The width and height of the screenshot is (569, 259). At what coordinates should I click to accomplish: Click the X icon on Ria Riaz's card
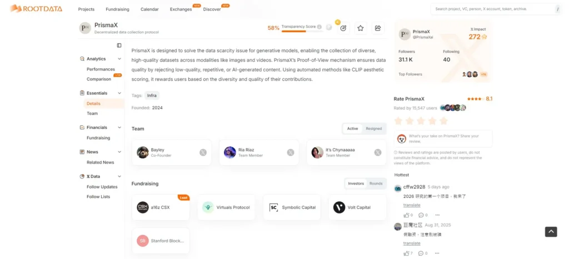click(290, 153)
